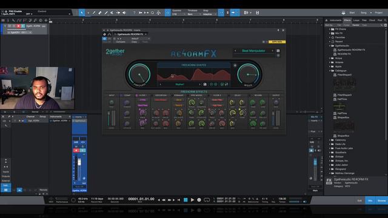Click the main output volume fader

click(x=315, y=162)
